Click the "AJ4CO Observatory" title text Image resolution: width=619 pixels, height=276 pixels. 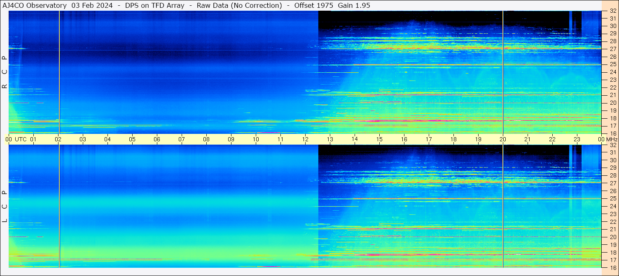pos(35,5)
